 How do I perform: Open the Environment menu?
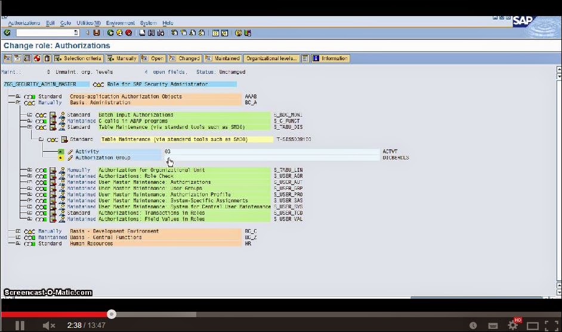click(121, 23)
